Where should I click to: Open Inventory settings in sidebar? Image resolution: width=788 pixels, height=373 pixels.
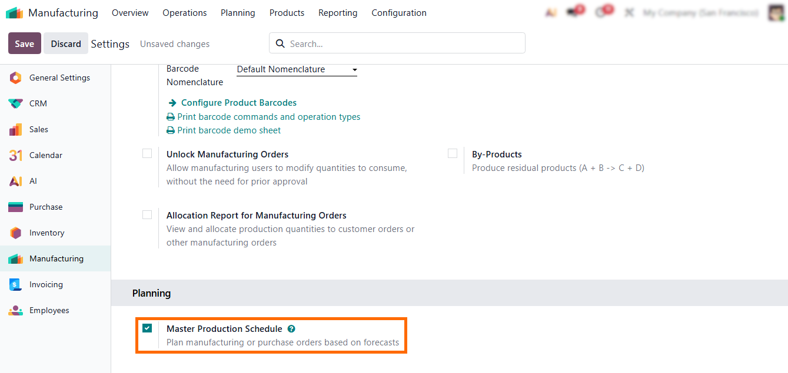coord(46,233)
